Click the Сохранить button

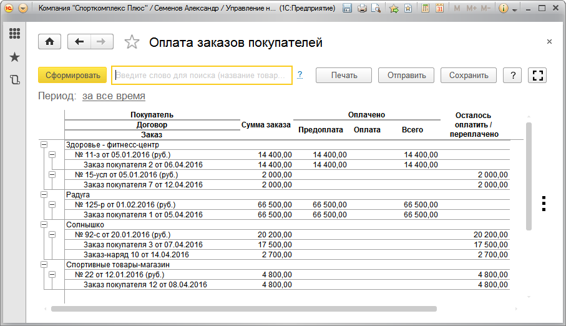(469, 75)
